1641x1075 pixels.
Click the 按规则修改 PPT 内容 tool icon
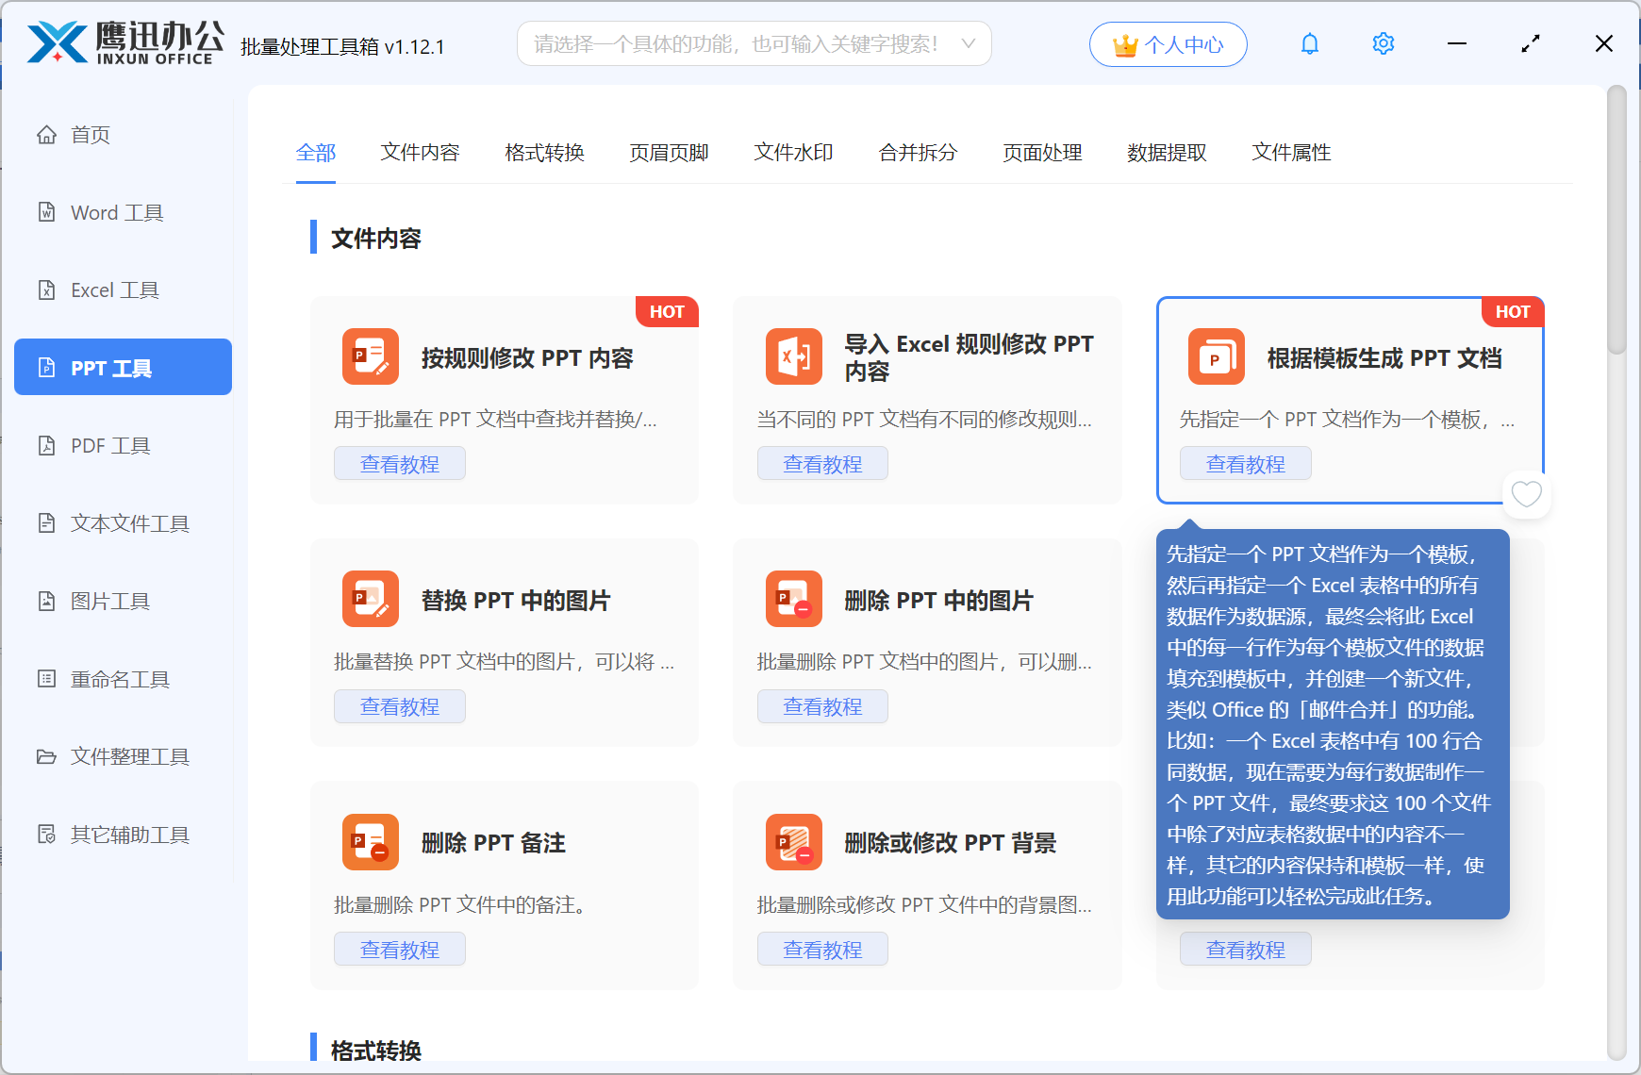coord(370,356)
